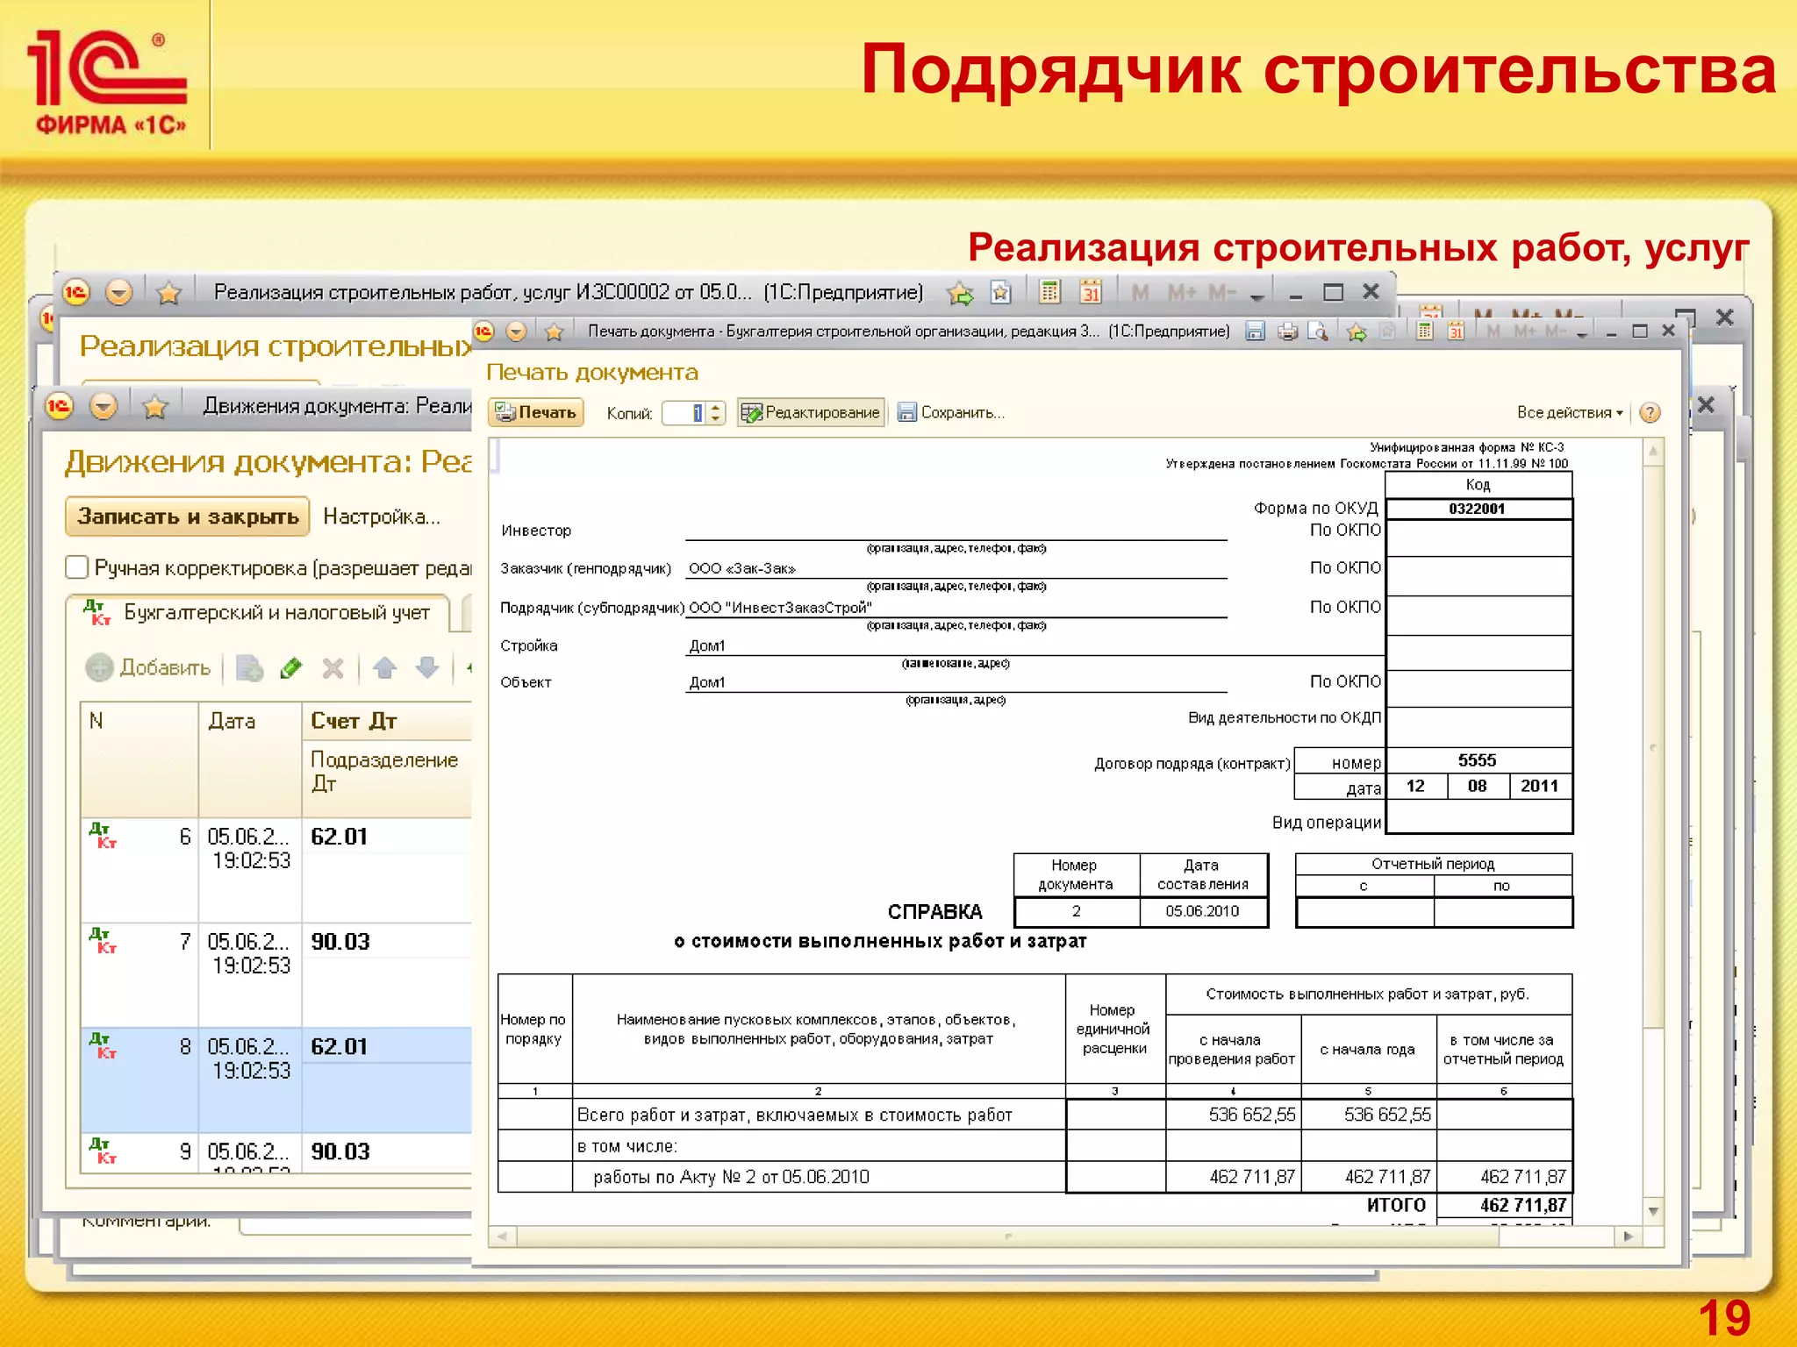
Task: Click the Печать button in print dialog
Action: (535, 412)
